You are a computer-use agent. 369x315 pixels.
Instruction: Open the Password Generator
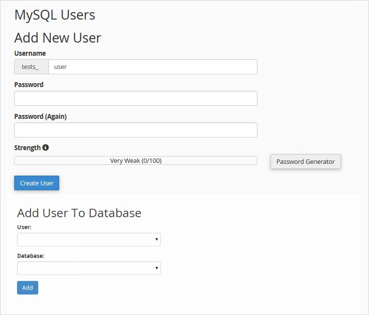tap(305, 161)
